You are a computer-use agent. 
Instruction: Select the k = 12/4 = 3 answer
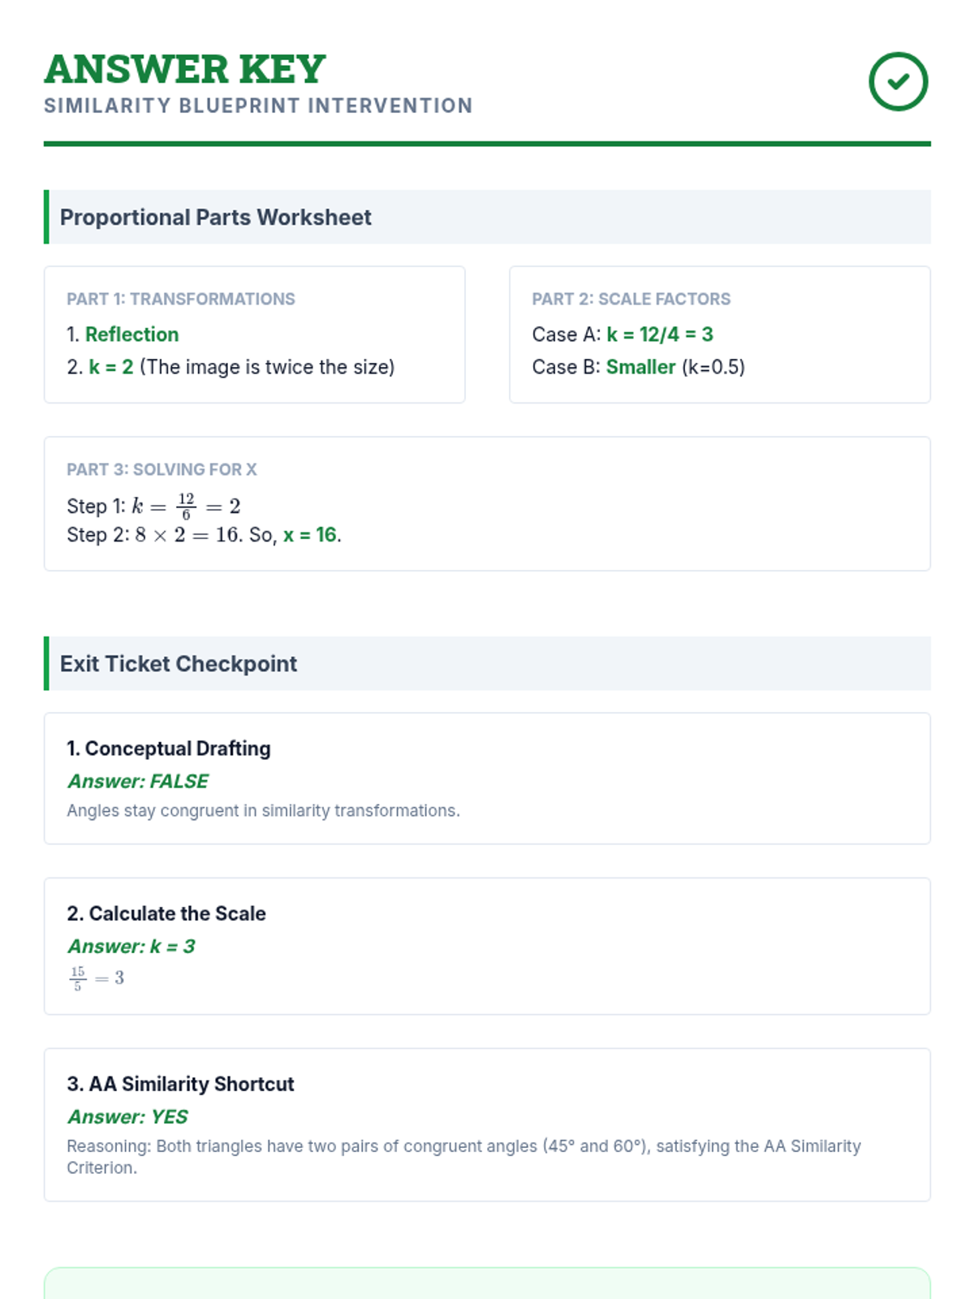click(660, 334)
